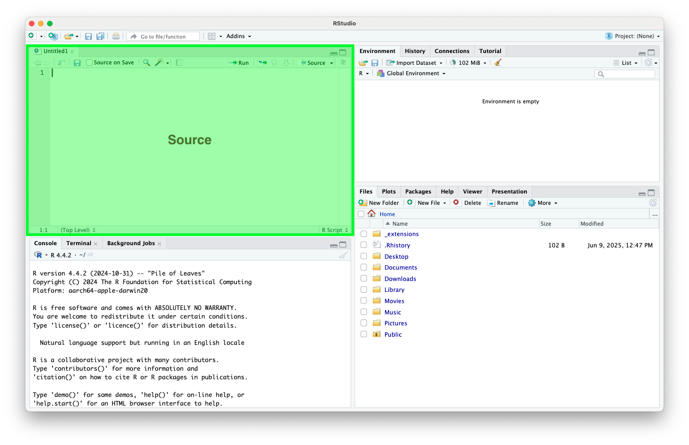Click the Rename file icon
This screenshot has width=689, height=445.
[x=491, y=203]
